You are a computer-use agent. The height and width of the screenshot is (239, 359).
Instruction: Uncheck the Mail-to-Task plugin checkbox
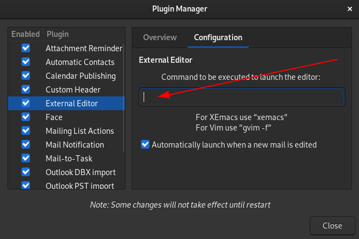pos(26,158)
